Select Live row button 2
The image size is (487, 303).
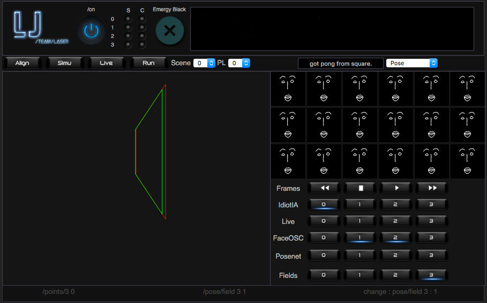pos(396,221)
